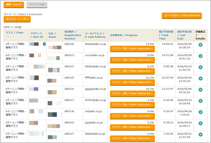211x143 pixels.
Task: Expand Show Subcourses for ccccc@abc.co.jp
Action: click(x=132, y=60)
